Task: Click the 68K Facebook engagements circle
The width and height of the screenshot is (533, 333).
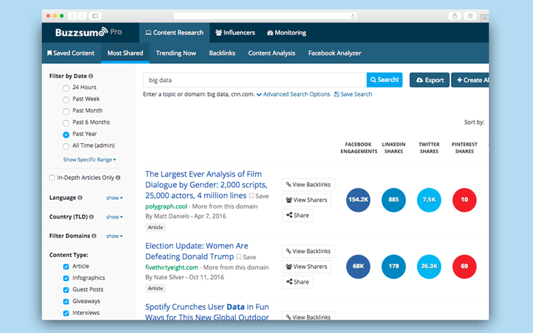Action: pyautogui.click(x=358, y=266)
